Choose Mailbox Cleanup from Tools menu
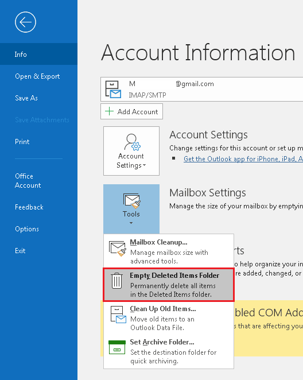The image size is (303, 380). [169, 251]
